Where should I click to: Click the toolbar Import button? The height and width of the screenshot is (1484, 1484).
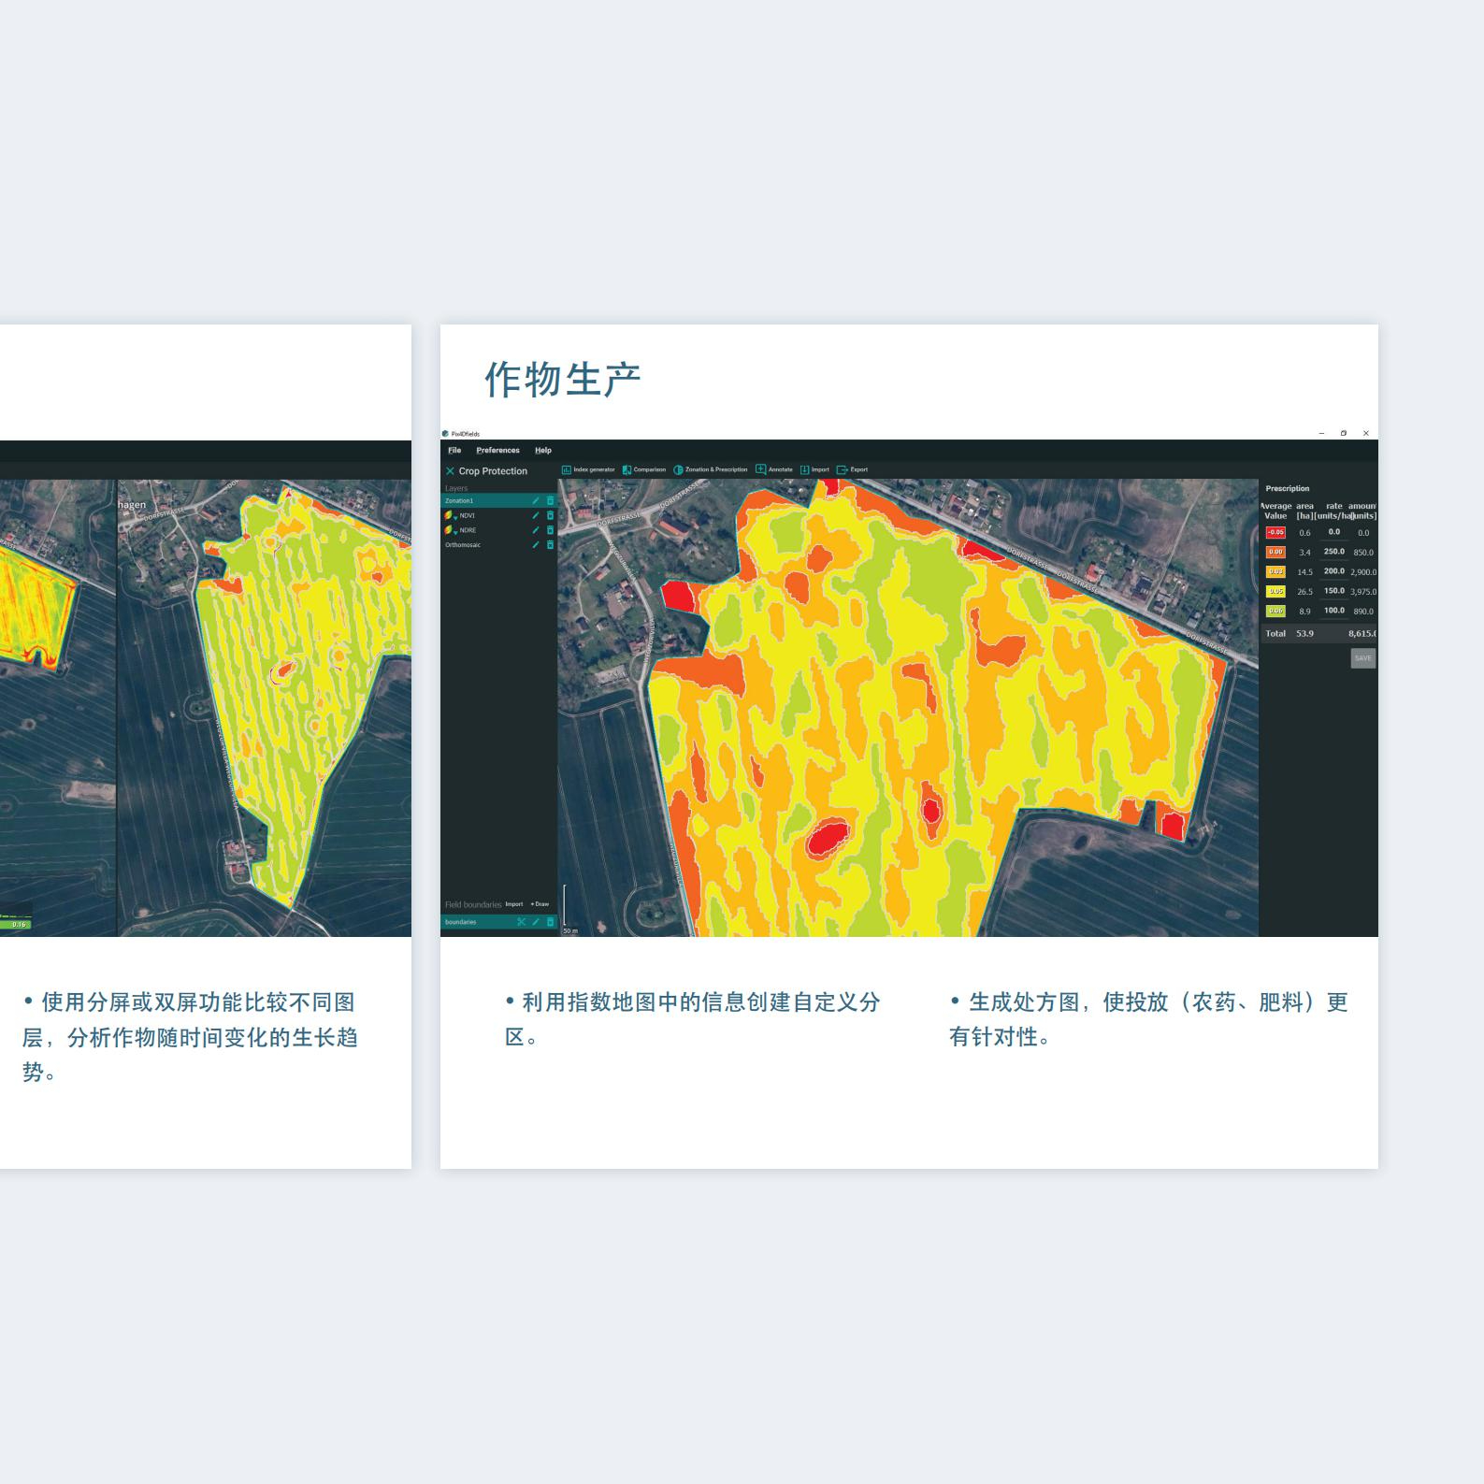pyautogui.click(x=814, y=469)
